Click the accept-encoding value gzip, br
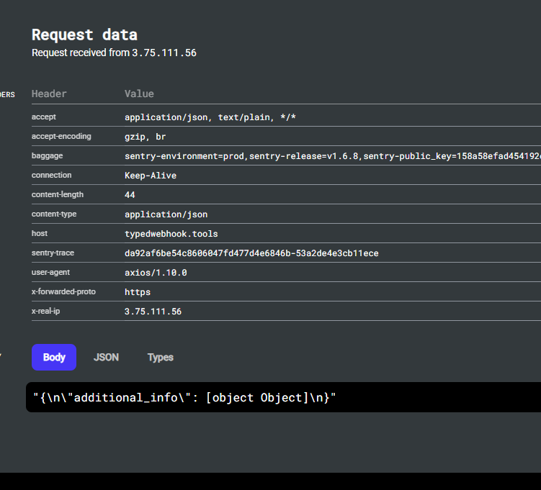This screenshot has height=490, width=541. 146,136
